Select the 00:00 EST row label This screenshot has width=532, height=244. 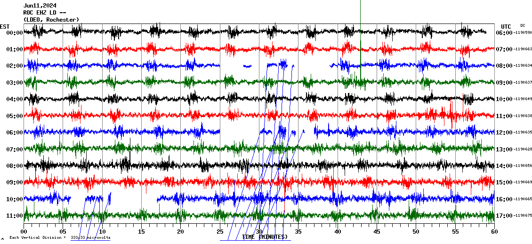pos(15,33)
